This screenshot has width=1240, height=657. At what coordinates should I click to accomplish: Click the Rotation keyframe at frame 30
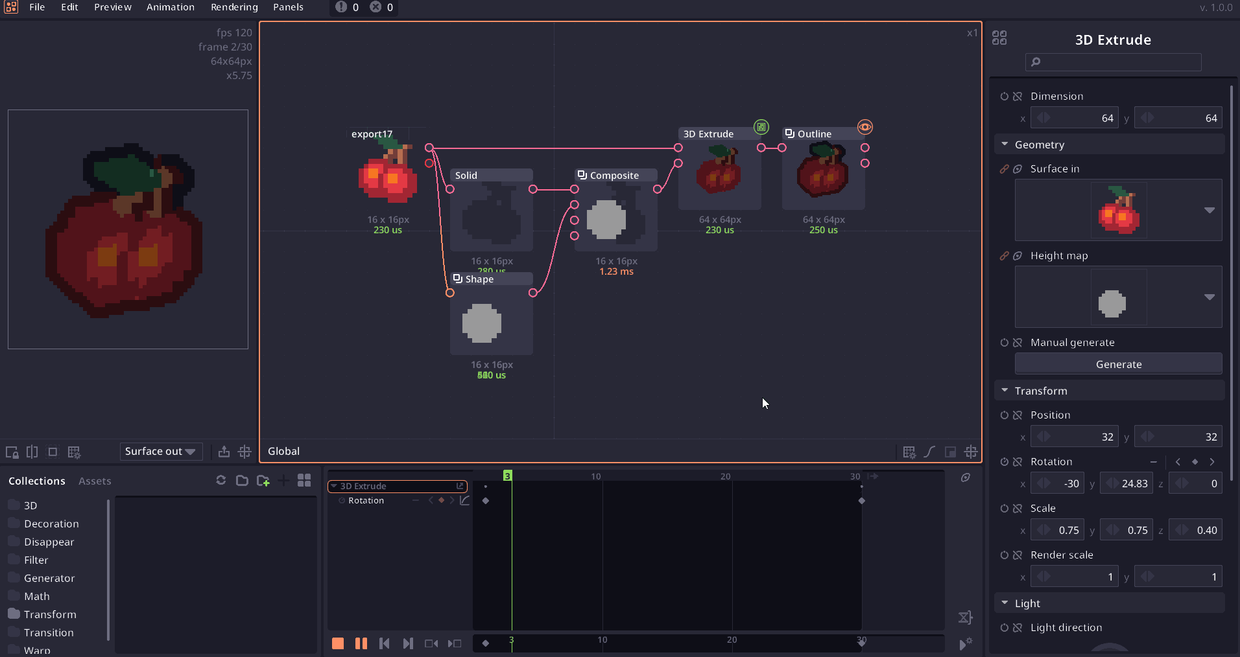pyautogui.click(x=861, y=501)
